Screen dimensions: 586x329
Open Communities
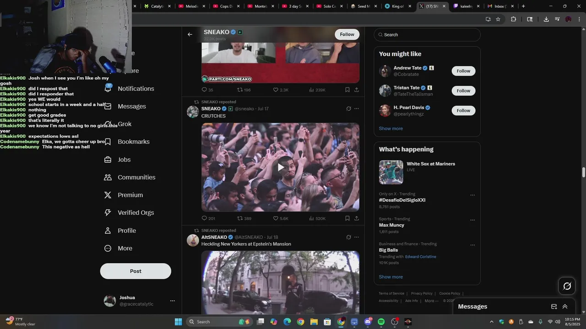point(130,177)
